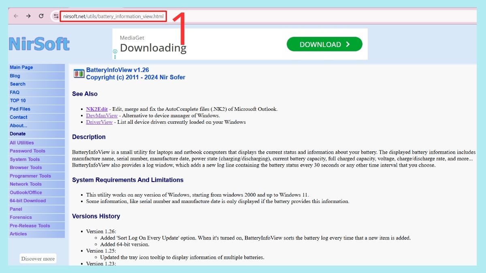Click the green DOWNLOAD button

[x=324, y=44]
